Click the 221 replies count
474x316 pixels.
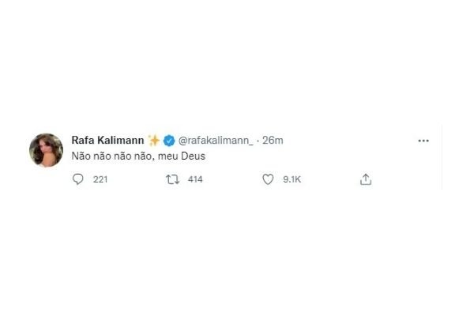100,179
